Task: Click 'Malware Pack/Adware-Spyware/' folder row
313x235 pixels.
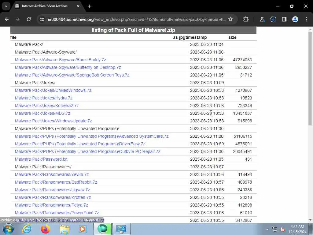Action: [133, 52]
